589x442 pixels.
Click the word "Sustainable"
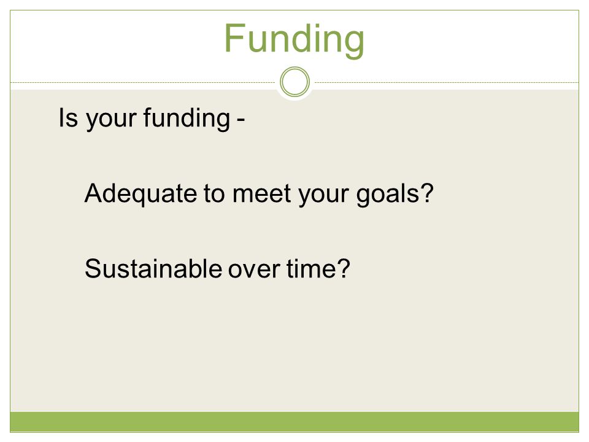[x=153, y=269]
